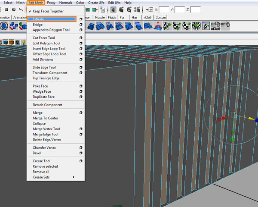The width and height of the screenshot is (258, 207).
Task: Open Add Divisions options box
Action: click(81, 60)
